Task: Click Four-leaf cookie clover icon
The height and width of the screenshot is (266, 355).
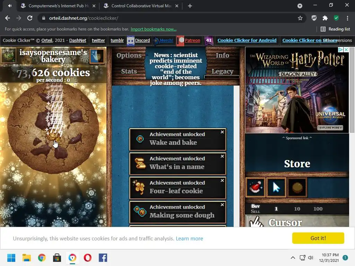Action: click(x=139, y=187)
